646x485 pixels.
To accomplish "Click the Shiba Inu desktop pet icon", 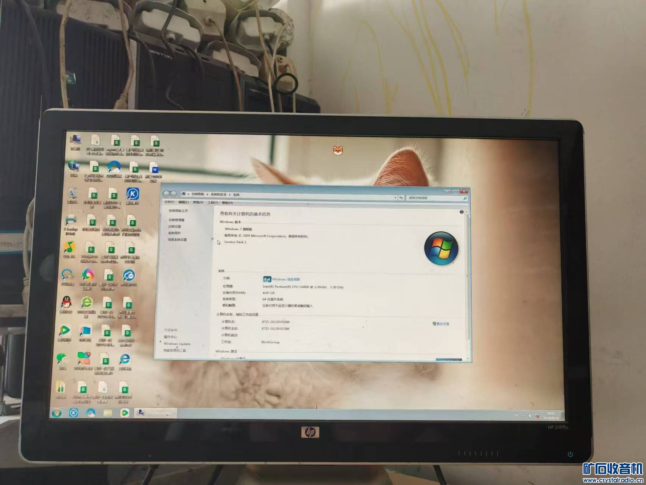I will point(338,150).
